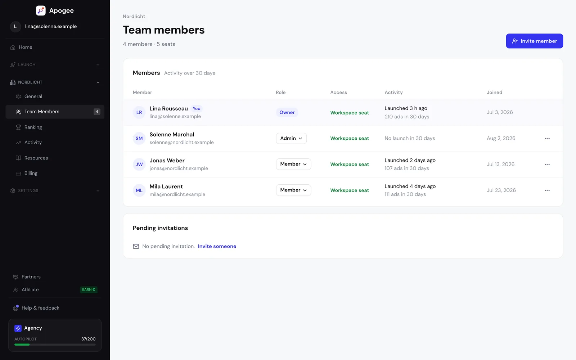
Task: Click the Partners handshake icon
Action: (x=15, y=277)
